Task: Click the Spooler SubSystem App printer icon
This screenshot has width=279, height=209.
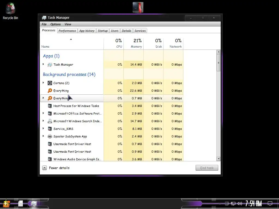Action: [x=50, y=137]
